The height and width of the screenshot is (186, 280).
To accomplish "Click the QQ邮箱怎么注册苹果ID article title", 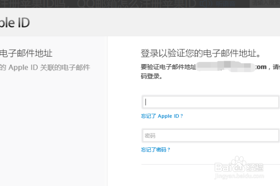I will click(137, 3).
